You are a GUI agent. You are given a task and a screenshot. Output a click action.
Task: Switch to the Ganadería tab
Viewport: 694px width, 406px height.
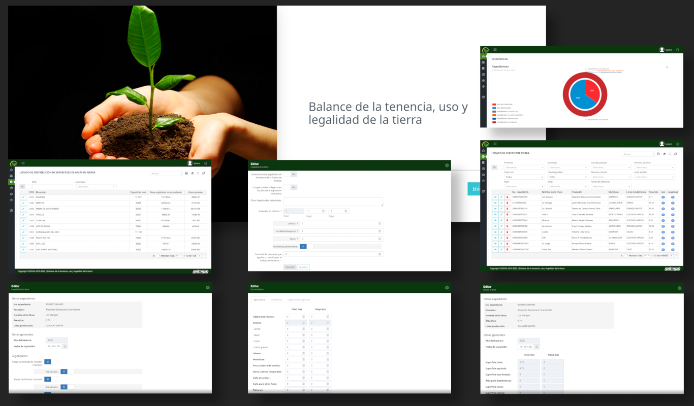point(276,299)
